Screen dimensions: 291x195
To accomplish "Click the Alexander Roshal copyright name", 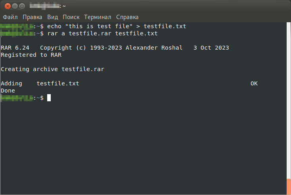I will [x=154, y=48].
